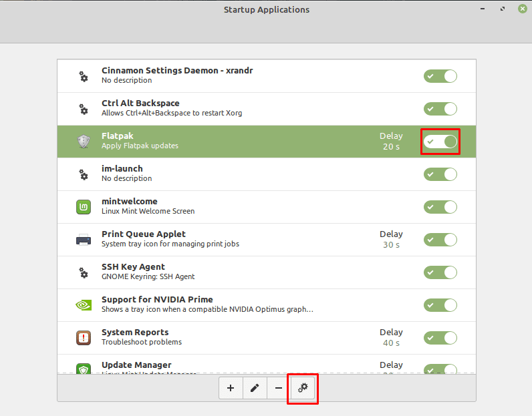Screen dimensions: 532x416
Task: Click the mintwelcome Linux Mint logo icon
Action: click(x=84, y=207)
